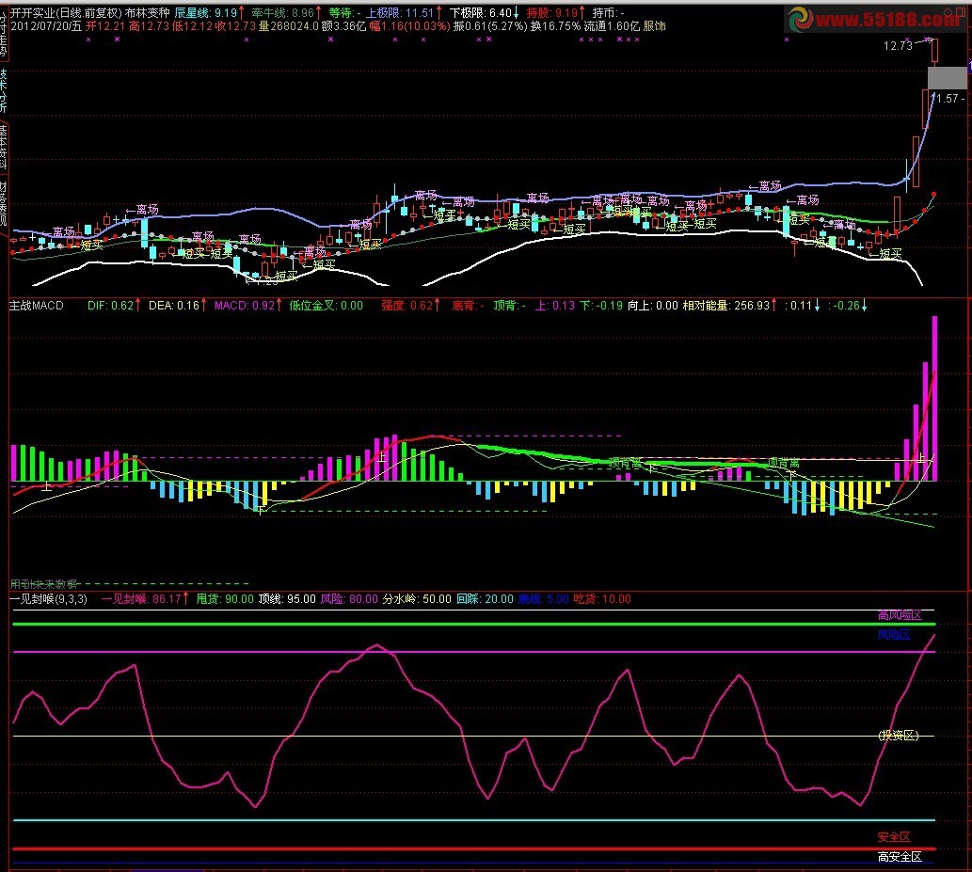The width and height of the screenshot is (972, 872).
Task: Select the 分水岭: 50.00 readout
Action: pos(417,599)
